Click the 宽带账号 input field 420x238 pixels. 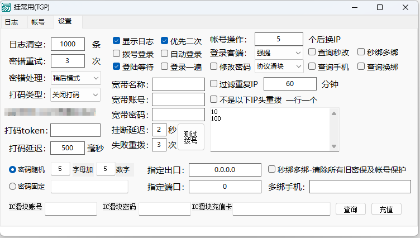(x=178, y=99)
